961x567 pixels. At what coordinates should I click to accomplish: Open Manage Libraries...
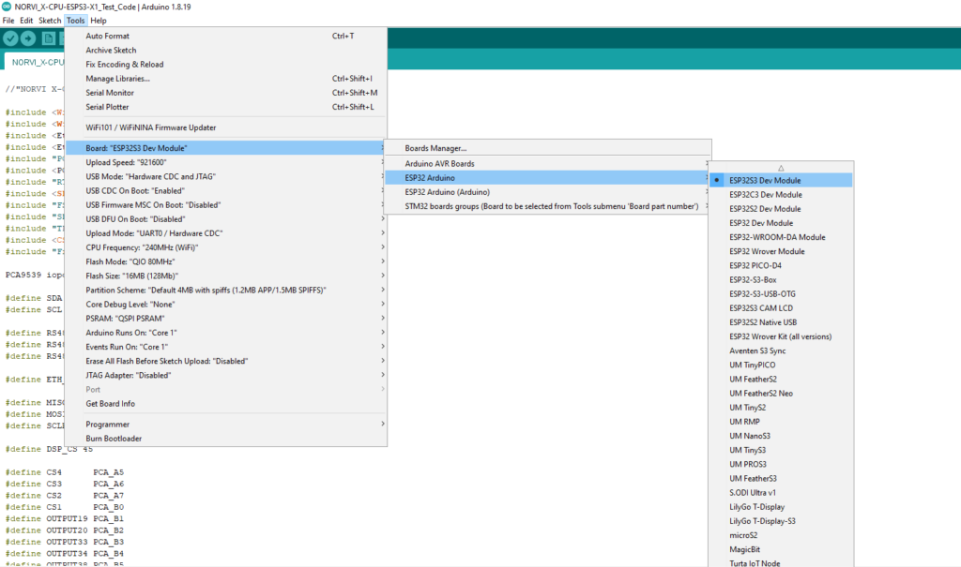pyautogui.click(x=225, y=79)
